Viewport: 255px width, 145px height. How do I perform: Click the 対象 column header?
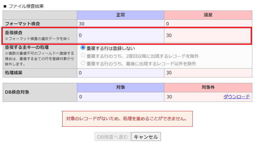pyautogui.click(x=120, y=87)
